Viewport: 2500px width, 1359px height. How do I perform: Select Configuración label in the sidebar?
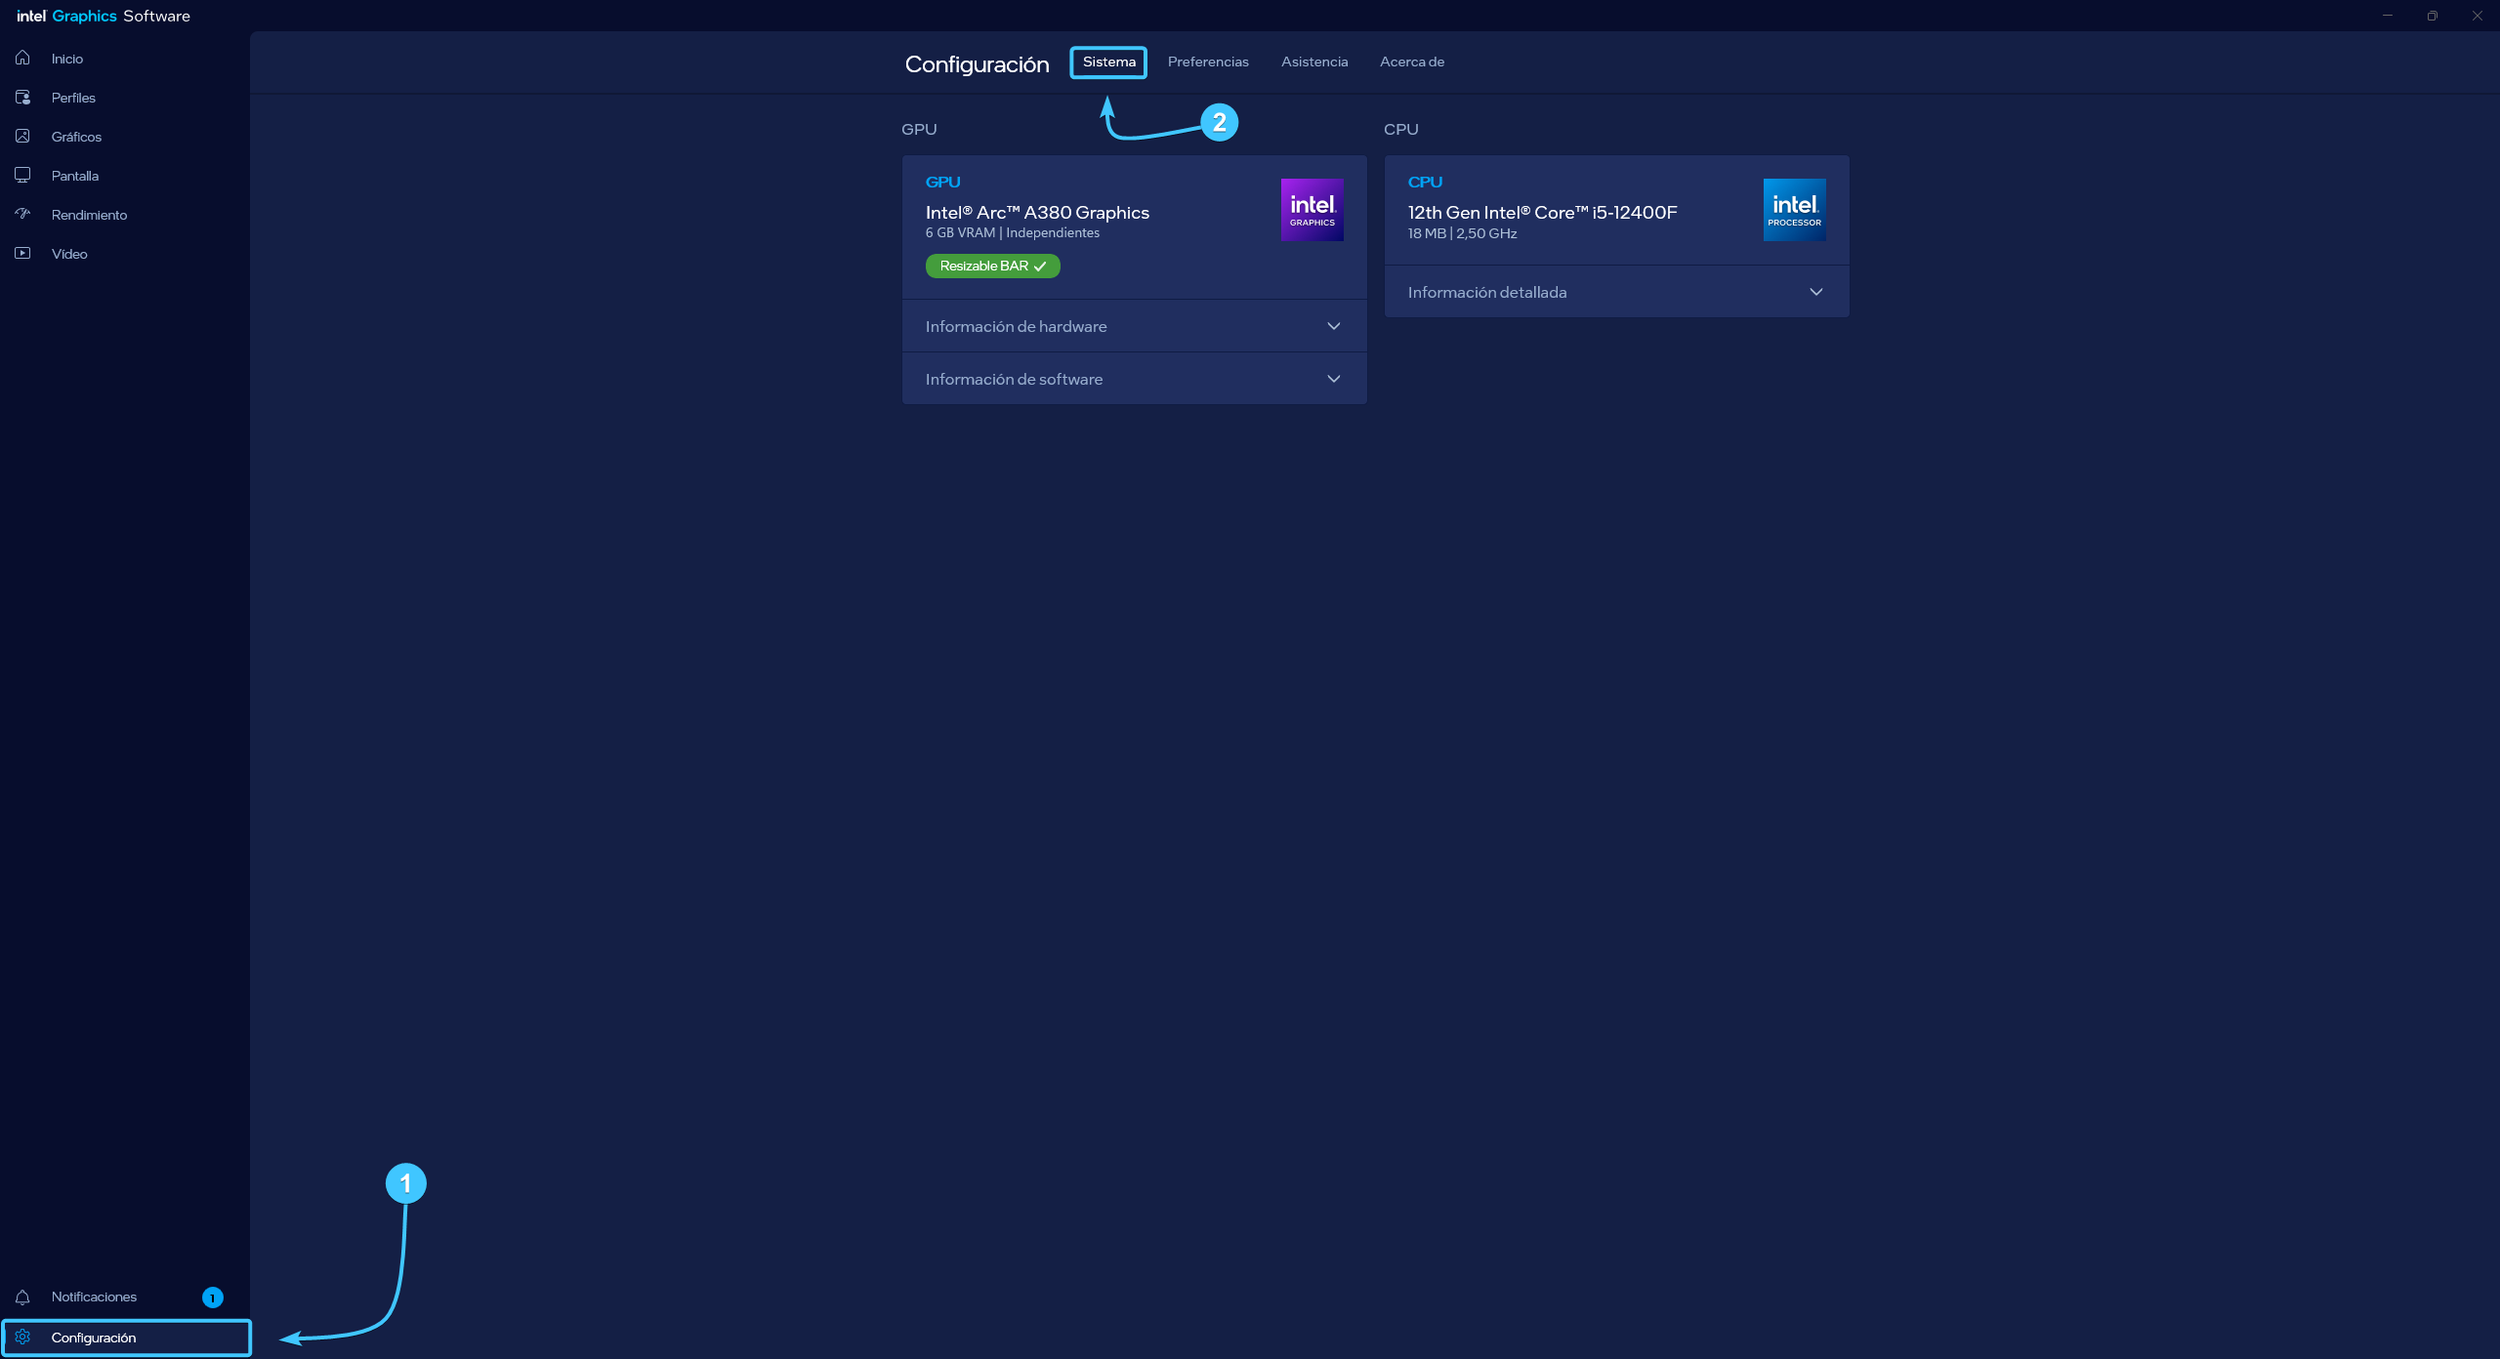point(94,1338)
